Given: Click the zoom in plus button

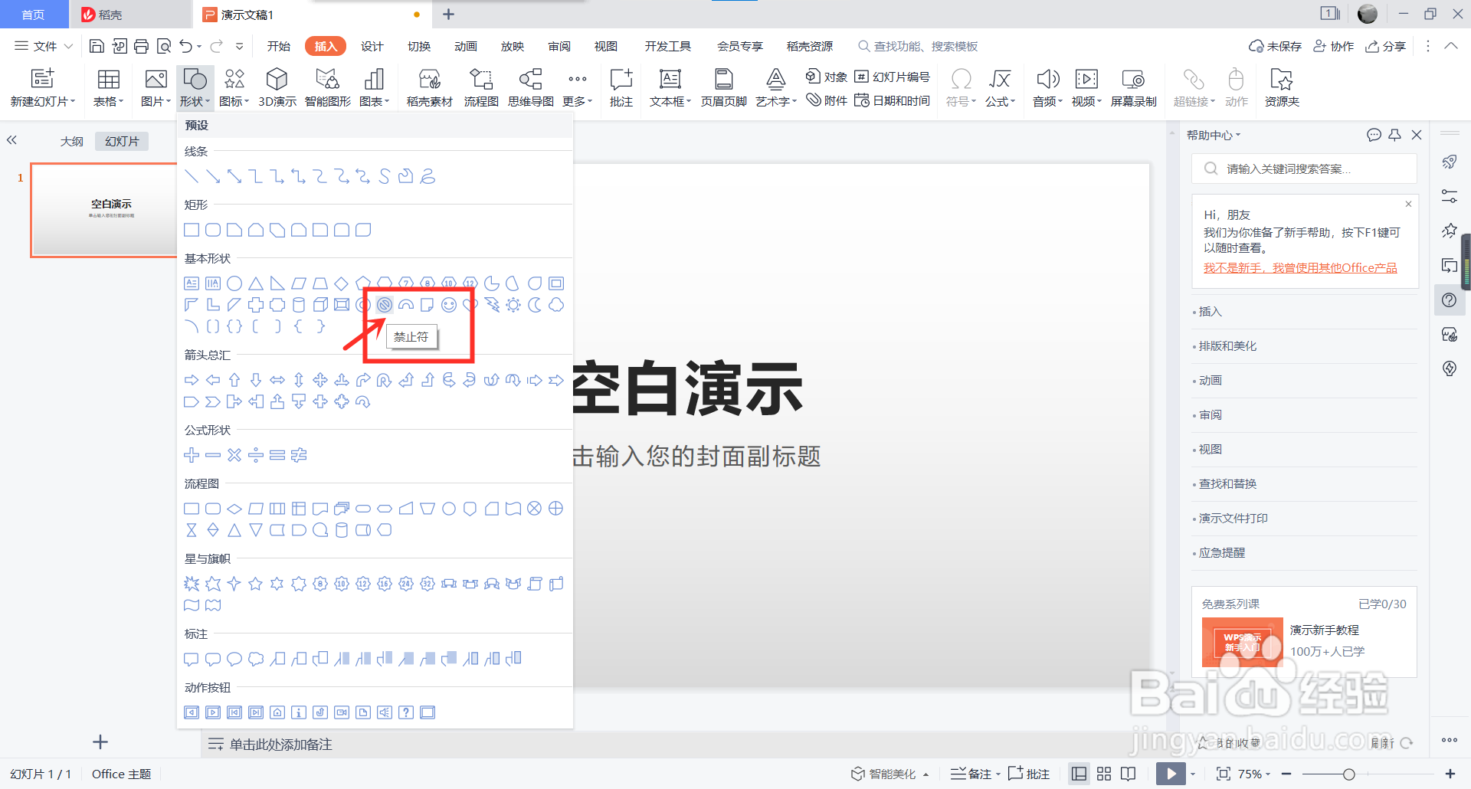Looking at the screenshot, I should 1450,774.
